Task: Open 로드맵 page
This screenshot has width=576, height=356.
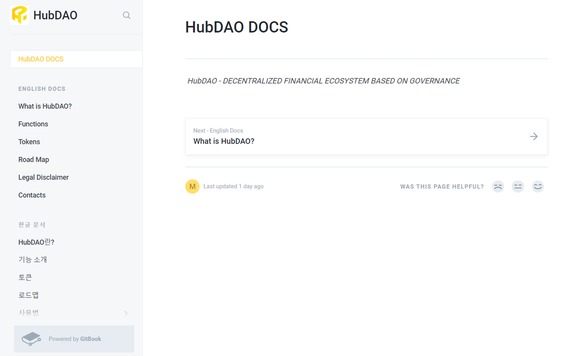Action: tap(28, 295)
